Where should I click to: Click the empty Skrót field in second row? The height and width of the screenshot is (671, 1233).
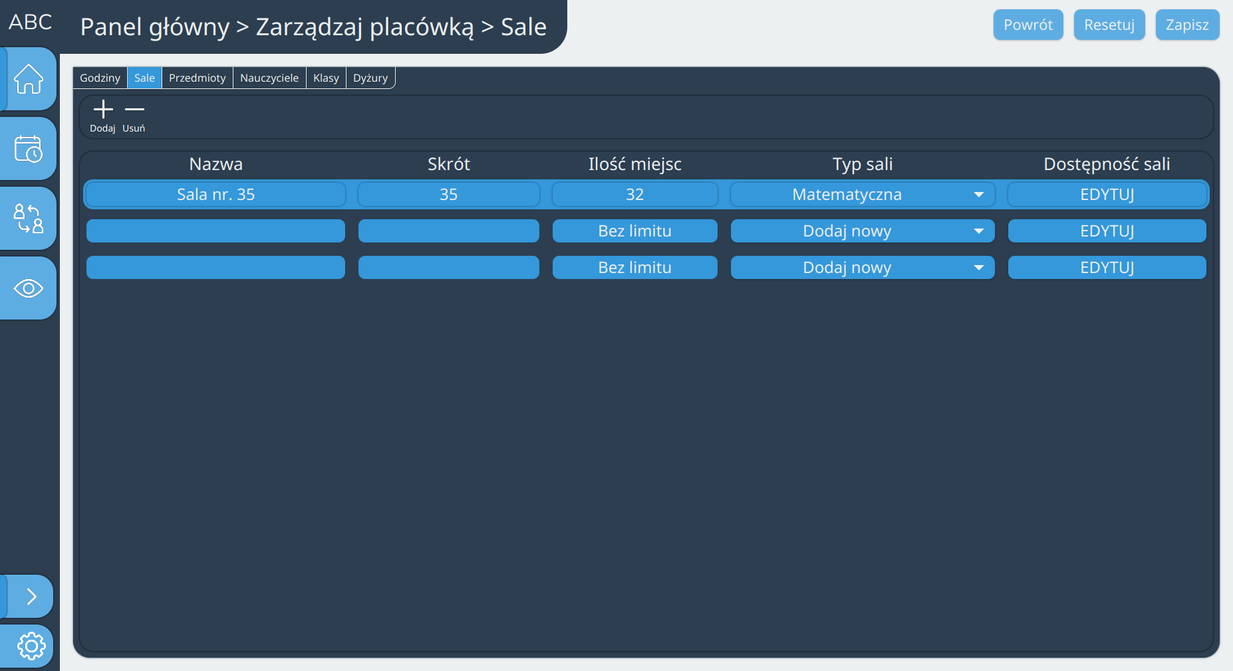449,231
